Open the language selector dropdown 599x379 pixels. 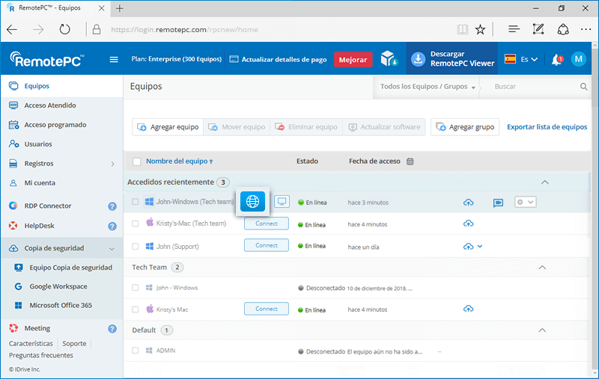pos(522,60)
